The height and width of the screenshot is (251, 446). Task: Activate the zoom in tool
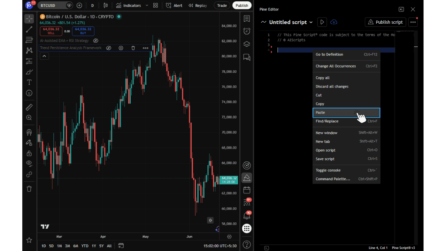29,118
